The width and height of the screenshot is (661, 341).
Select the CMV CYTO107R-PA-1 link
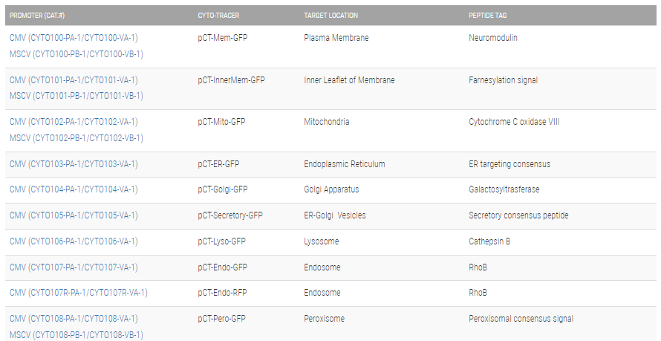coord(79,293)
